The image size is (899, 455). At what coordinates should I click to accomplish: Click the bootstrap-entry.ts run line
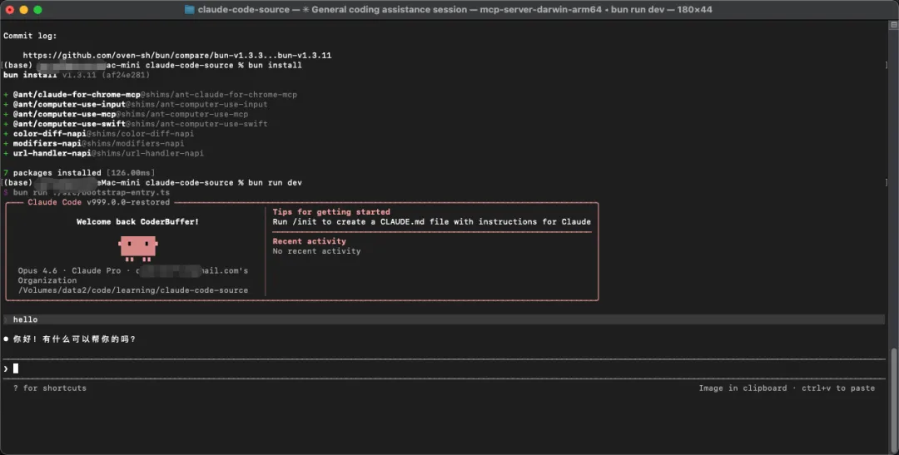coord(87,192)
